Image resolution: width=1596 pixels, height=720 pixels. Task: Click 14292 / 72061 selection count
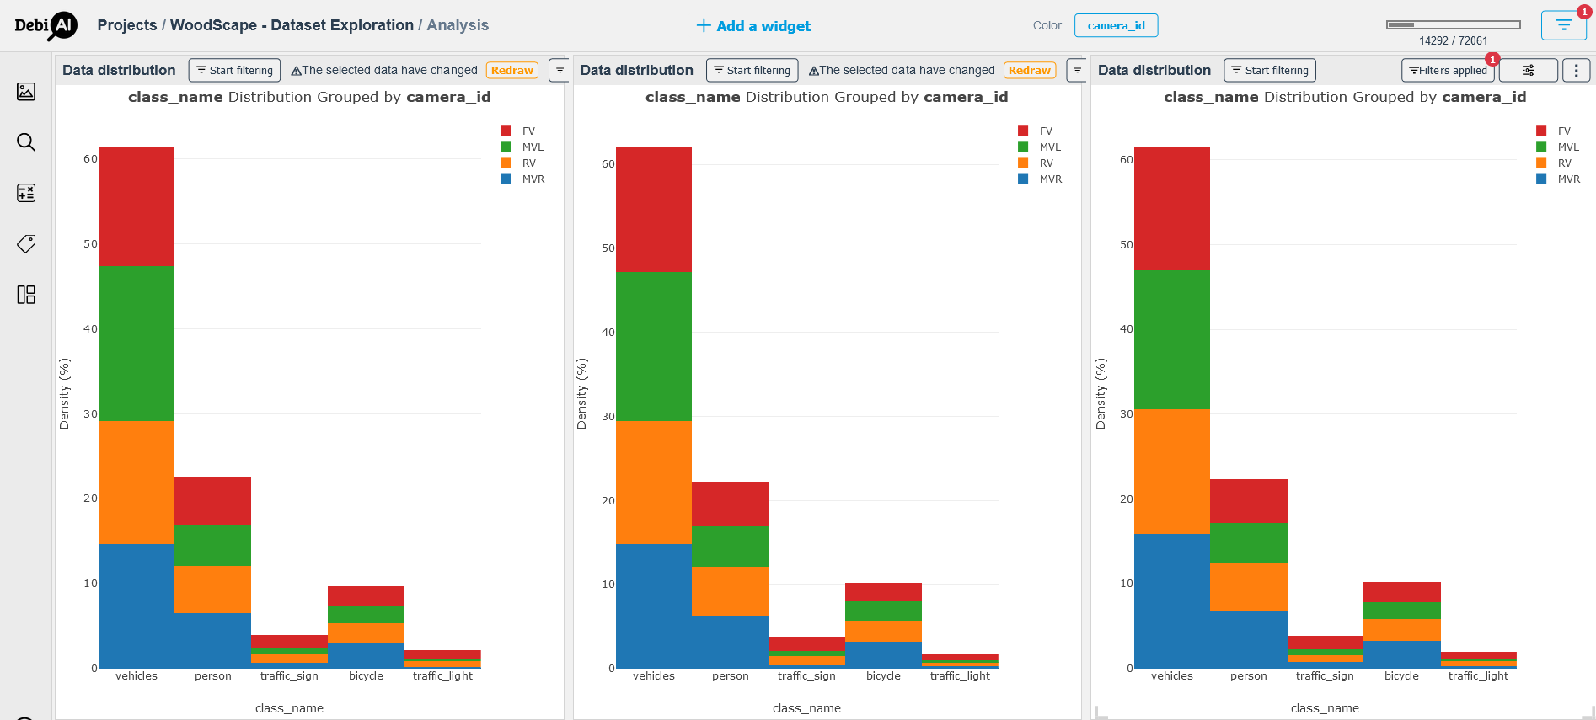click(1454, 40)
